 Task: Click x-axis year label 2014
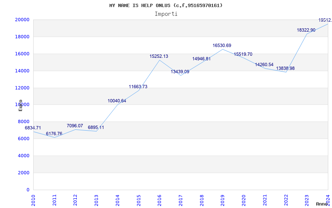(117, 201)
